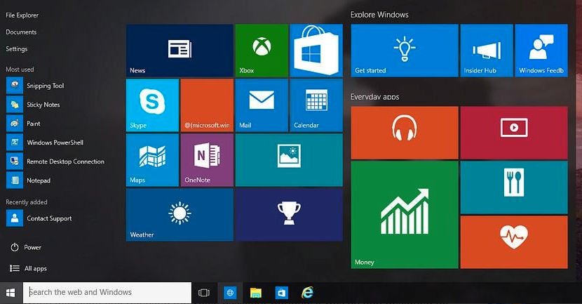This screenshot has width=582, height=304.
Task: Open Internet Explorer from the taskbar
Action: [306, 293]
